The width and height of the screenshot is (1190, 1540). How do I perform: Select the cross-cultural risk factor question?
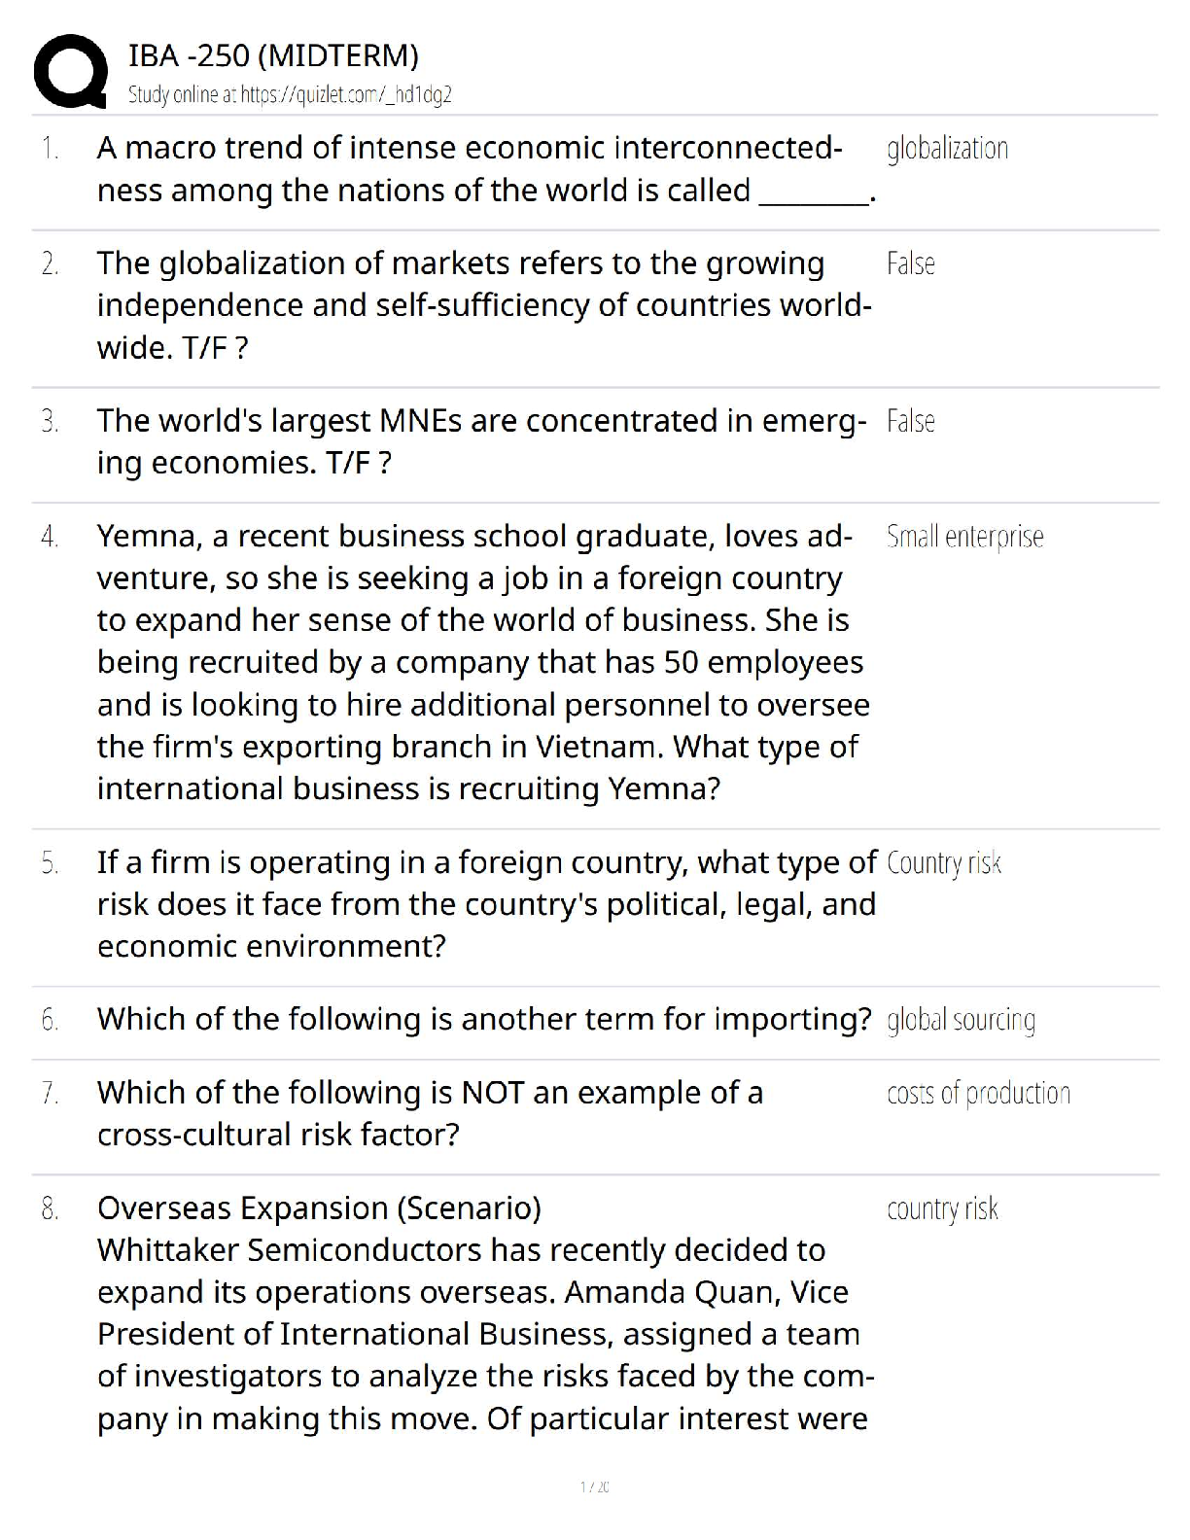tap(430, 1113)
